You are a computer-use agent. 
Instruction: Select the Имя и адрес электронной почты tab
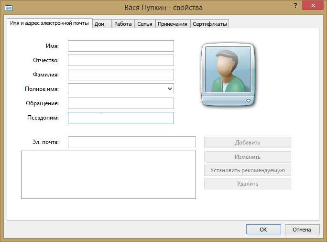[x=49, y=23]
